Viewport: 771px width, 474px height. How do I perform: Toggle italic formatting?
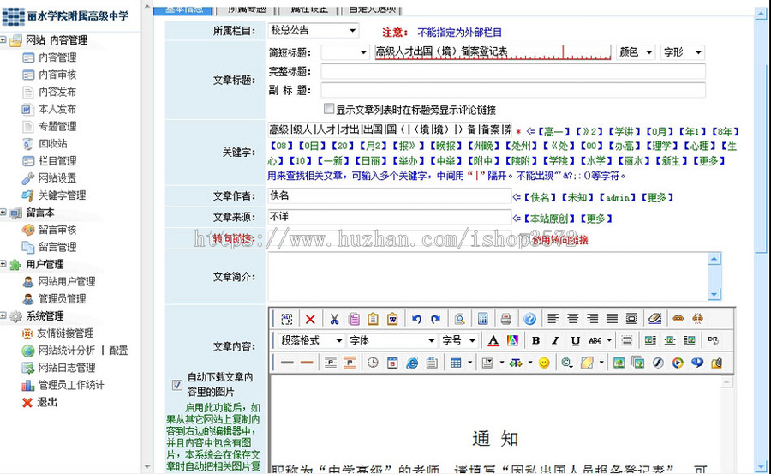pyautogui.click(x=556, y=340)
